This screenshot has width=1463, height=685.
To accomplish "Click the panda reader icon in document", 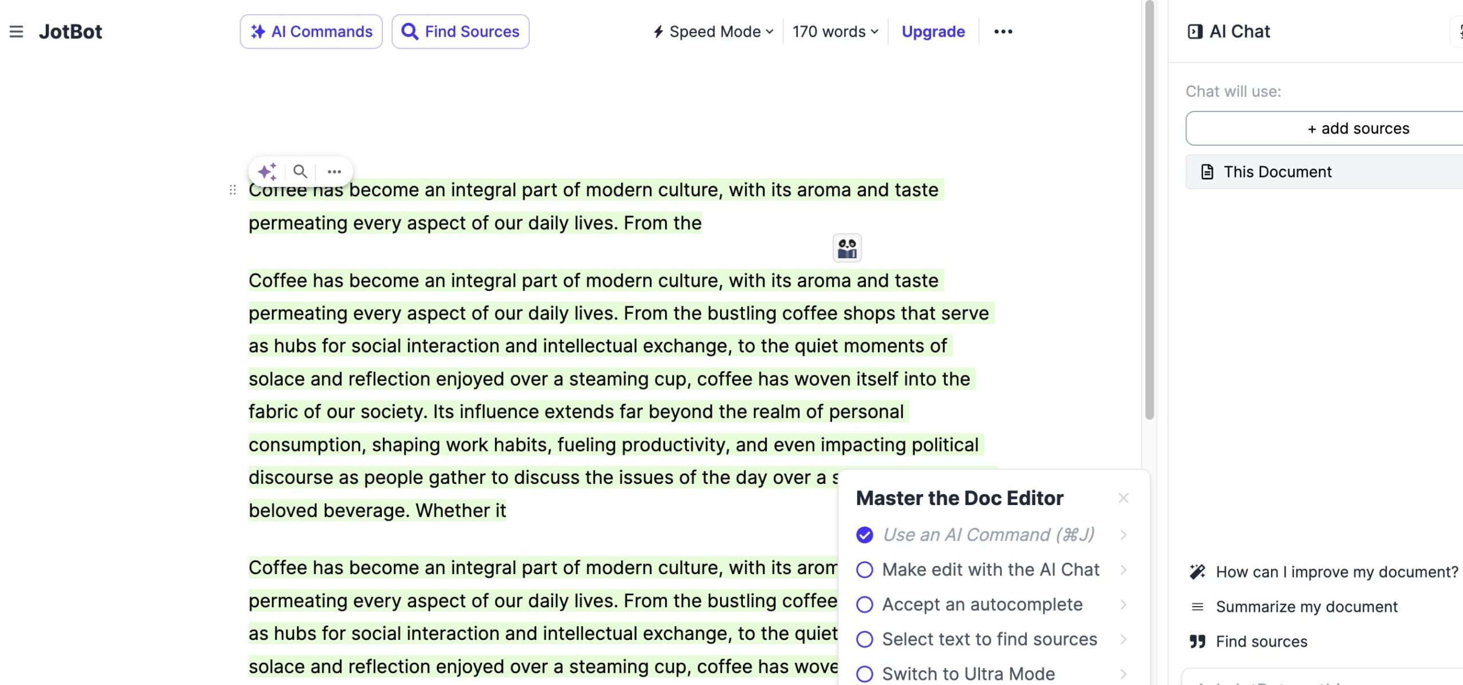I will click(847, 248).
